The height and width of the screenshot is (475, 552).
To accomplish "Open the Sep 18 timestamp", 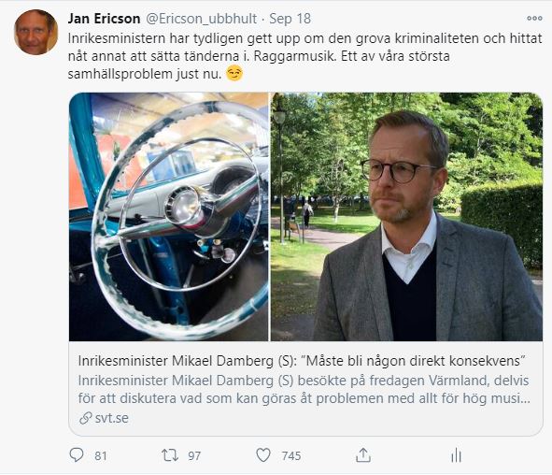I will [290, 19].
